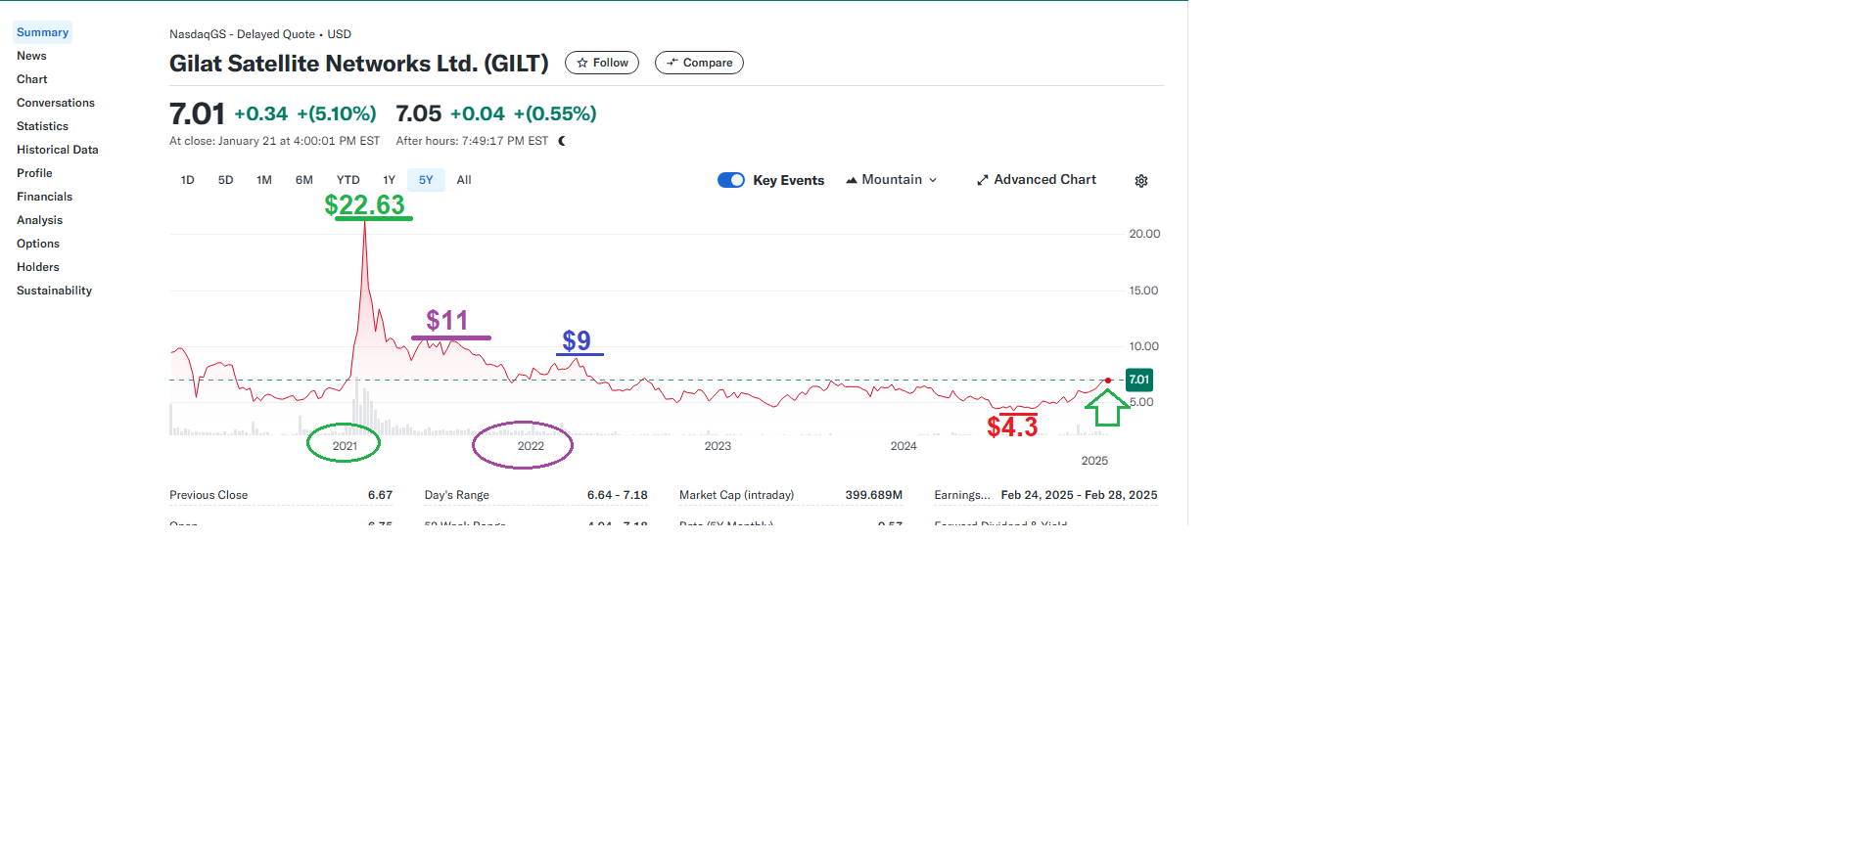Viewport: 1854px width, 853px height.
Task: Click the 15.00 y-axis price label
Action: tap(1143, 291)
